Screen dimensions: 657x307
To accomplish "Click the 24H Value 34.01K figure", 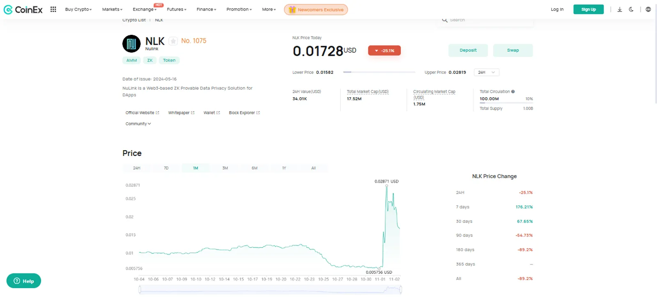I will (x=300, y=99).
